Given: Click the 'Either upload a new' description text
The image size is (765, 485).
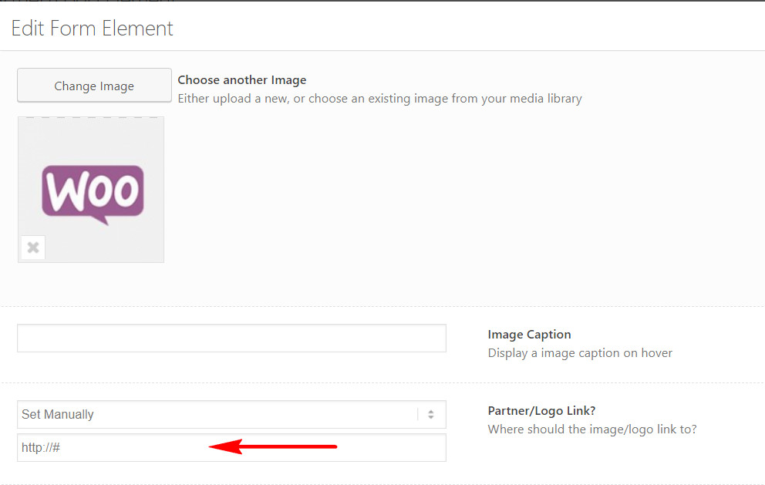Looking at the screenshot, I should coord(379,99).
